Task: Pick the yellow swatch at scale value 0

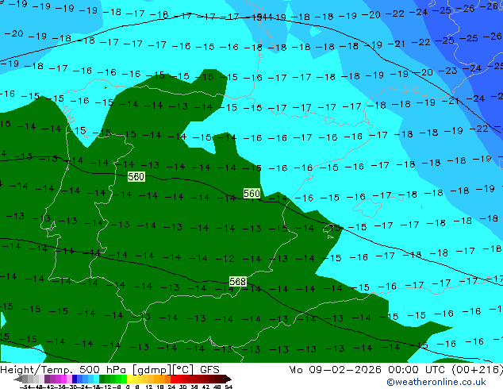Action: coord(130,379)
